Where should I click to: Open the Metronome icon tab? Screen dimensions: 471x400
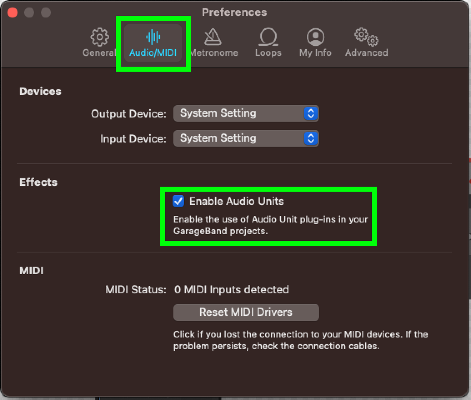pos(213,37)
